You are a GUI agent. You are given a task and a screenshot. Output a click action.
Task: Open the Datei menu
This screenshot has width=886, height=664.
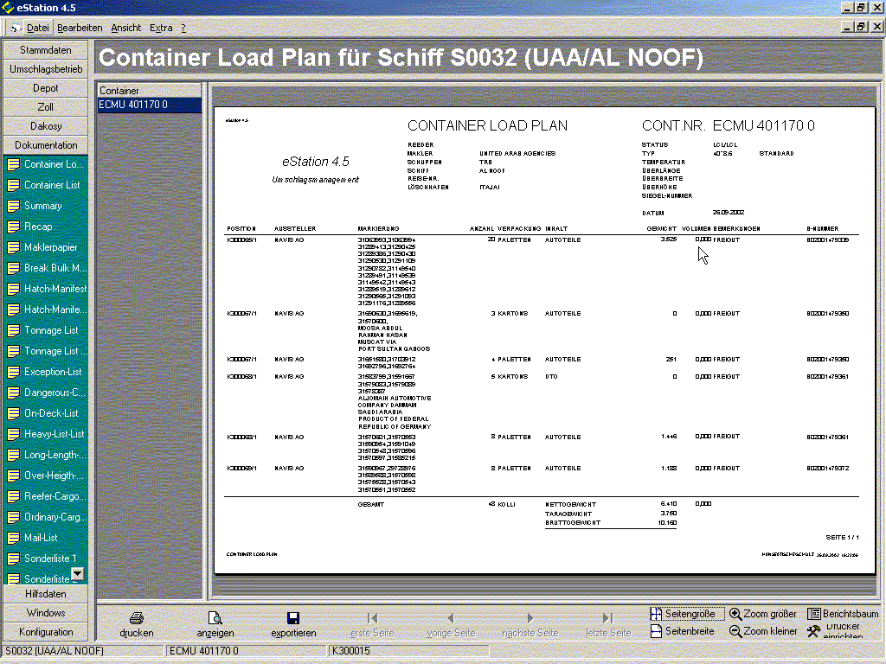coord(37,28)
